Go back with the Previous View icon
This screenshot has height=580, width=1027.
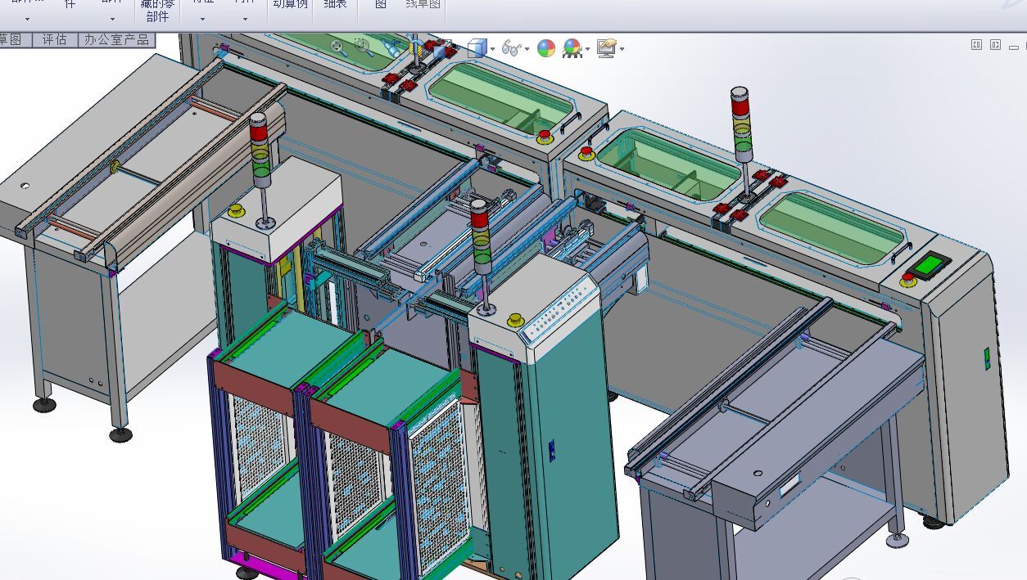(393, 47)
